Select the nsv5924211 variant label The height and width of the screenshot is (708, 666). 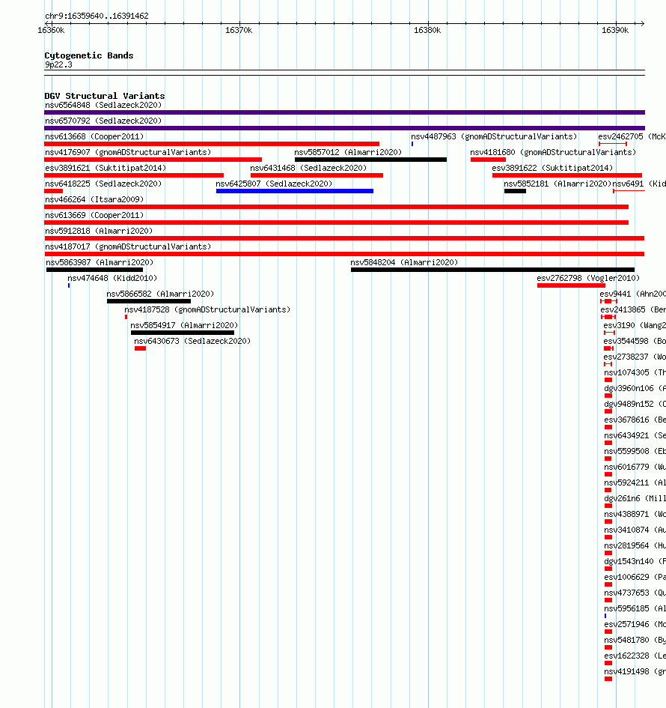click(635, 483)
